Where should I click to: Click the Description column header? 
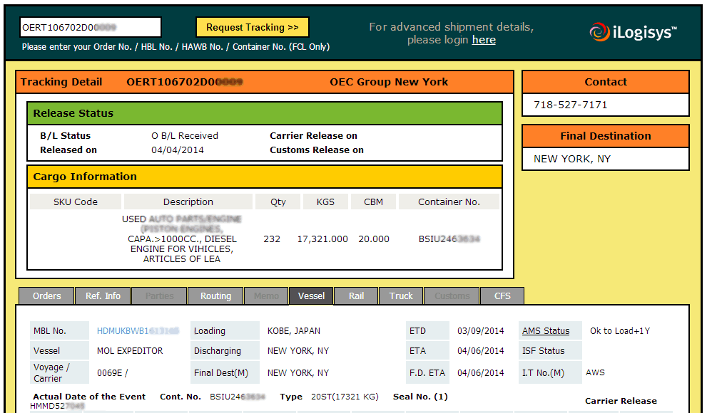tap(188, 202)
